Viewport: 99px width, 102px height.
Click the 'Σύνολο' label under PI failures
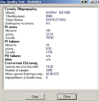pyautogui.click(x=10, y=52)
